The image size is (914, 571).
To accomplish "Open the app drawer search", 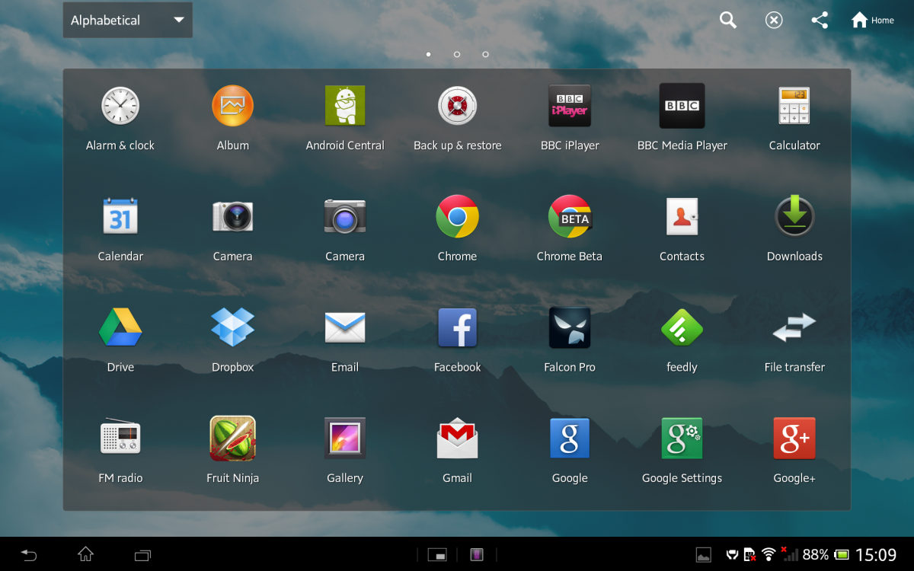I will [728, 21].
